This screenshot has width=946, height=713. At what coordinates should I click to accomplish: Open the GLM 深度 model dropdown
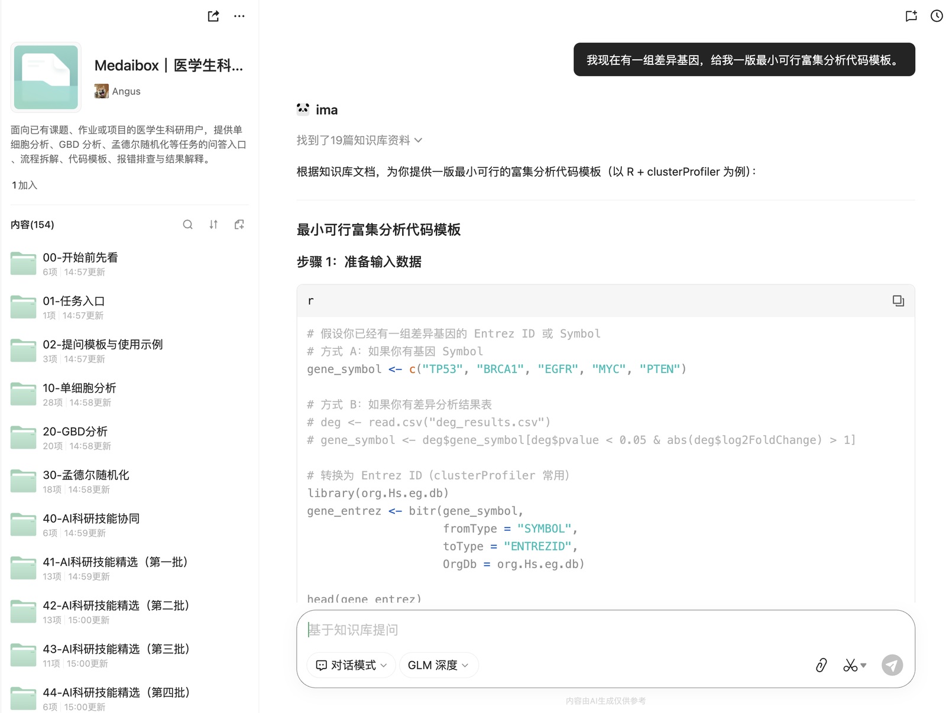438,665
